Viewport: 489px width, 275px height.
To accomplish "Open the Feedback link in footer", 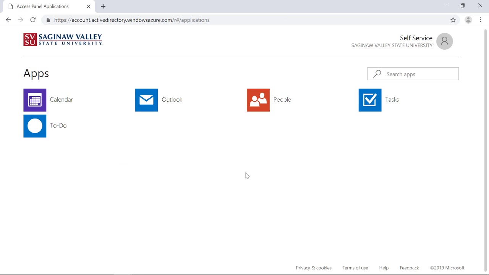I will click(x=410, y=268).
